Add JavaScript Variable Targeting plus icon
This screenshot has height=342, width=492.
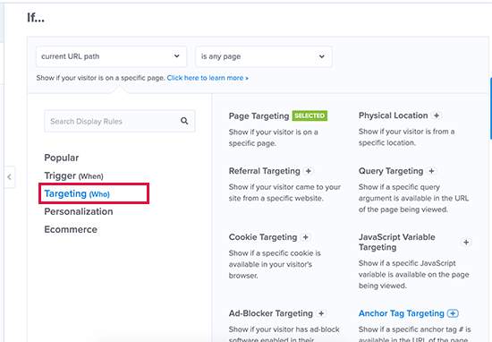coord(466,243)
